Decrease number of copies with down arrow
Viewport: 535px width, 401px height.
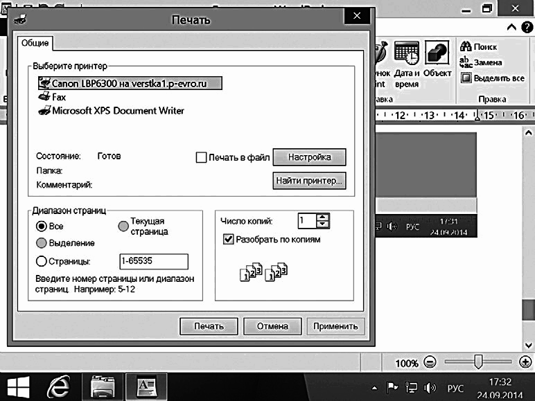coord(323,224)
